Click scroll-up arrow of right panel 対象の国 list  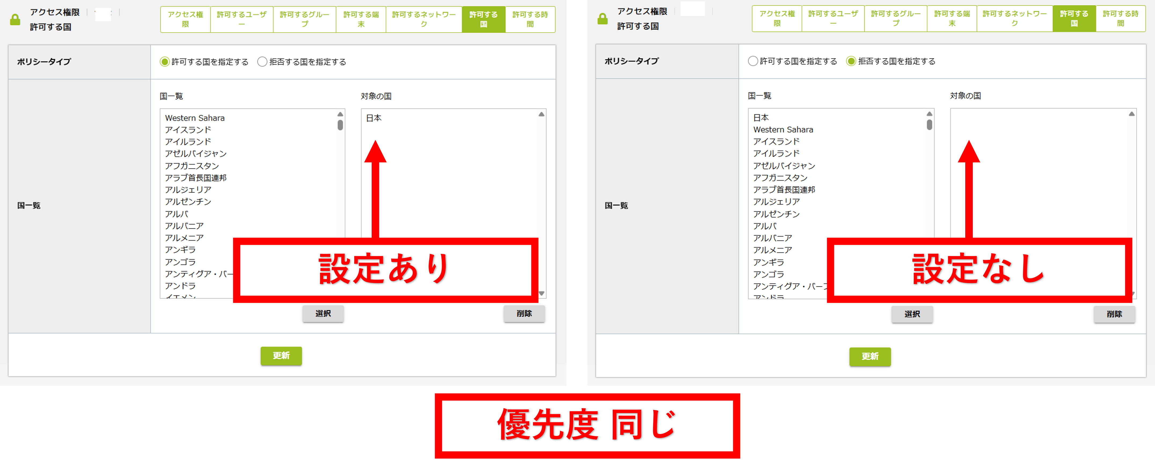1132,114
